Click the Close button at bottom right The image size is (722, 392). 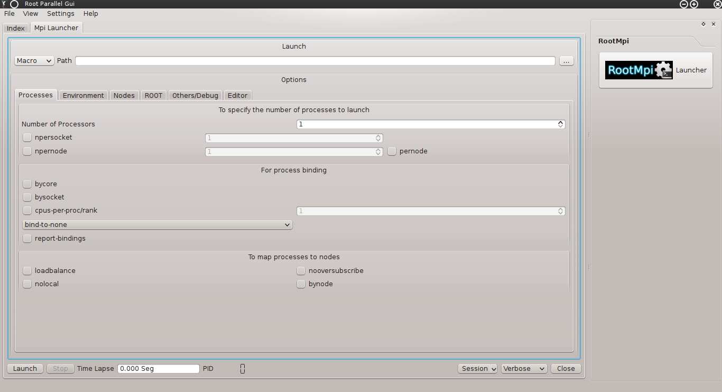(x=566, y=369)
